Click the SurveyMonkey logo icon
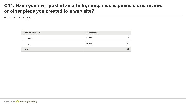The width and height of the screenshot is (186, 105). point(18,102)
